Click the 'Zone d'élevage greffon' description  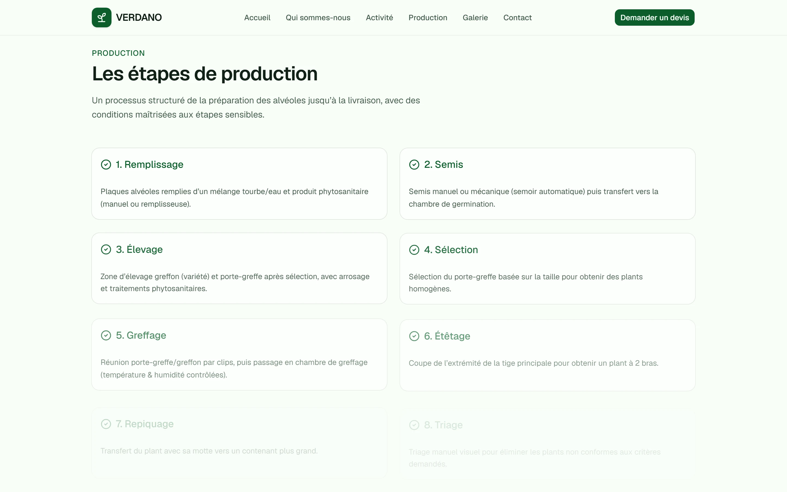[x=235, y=282]
